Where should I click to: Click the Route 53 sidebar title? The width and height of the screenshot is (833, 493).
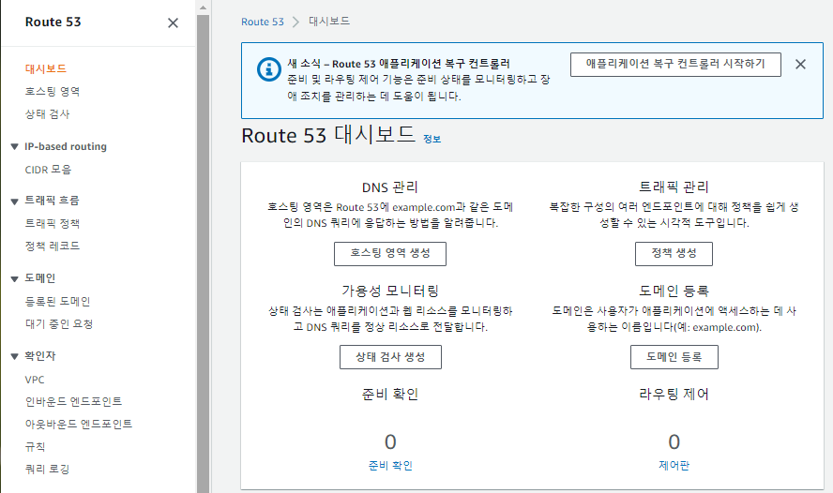tap(53, 22)
